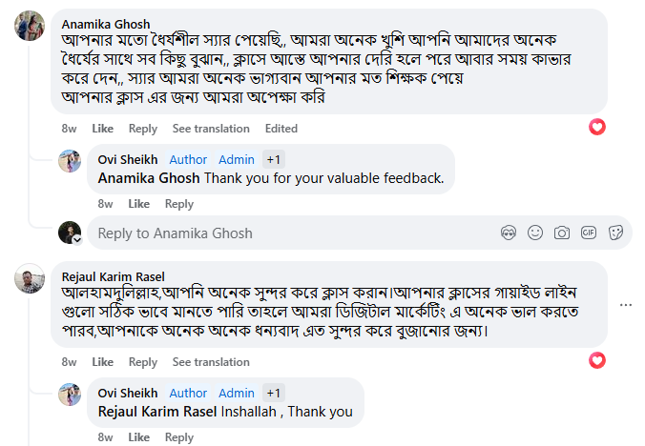This screenshot has height=446, width=645.
Task: Reply to Rejaul Karim Rasel's comment
Action: click(143, 362)
